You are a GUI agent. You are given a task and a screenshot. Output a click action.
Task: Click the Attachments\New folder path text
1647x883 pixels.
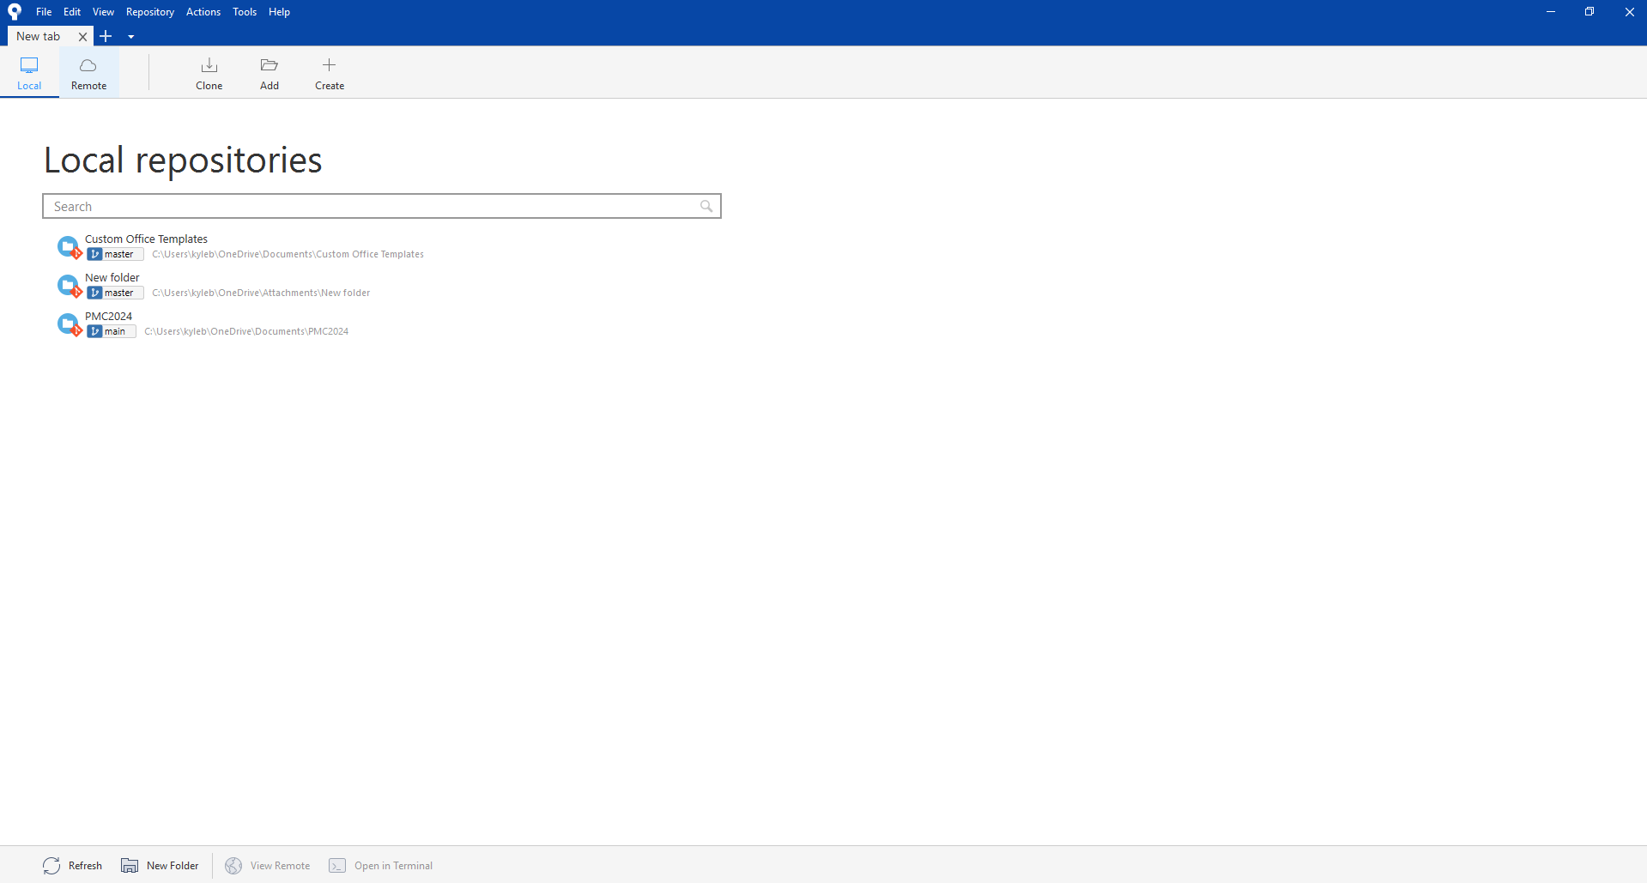(x=261, y=293)
